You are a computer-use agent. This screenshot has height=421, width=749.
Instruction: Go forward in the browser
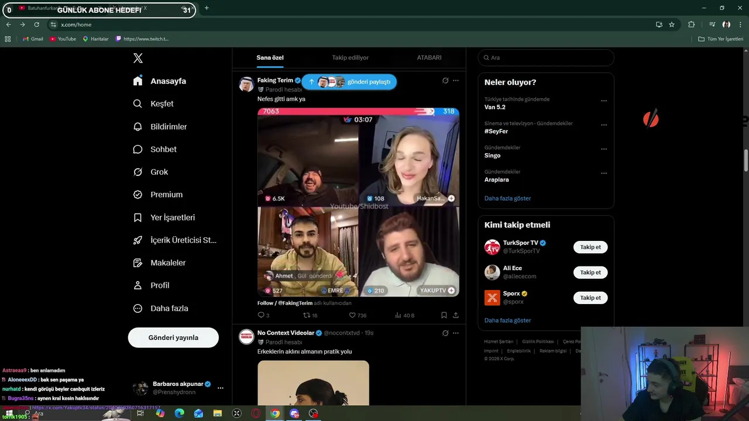click(22, 25)
